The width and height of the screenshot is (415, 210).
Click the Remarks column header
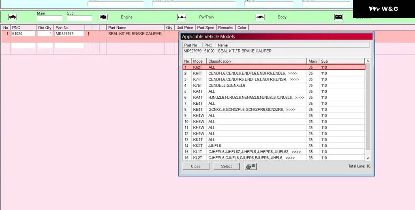pyautogui.click(x=226, y=28)
